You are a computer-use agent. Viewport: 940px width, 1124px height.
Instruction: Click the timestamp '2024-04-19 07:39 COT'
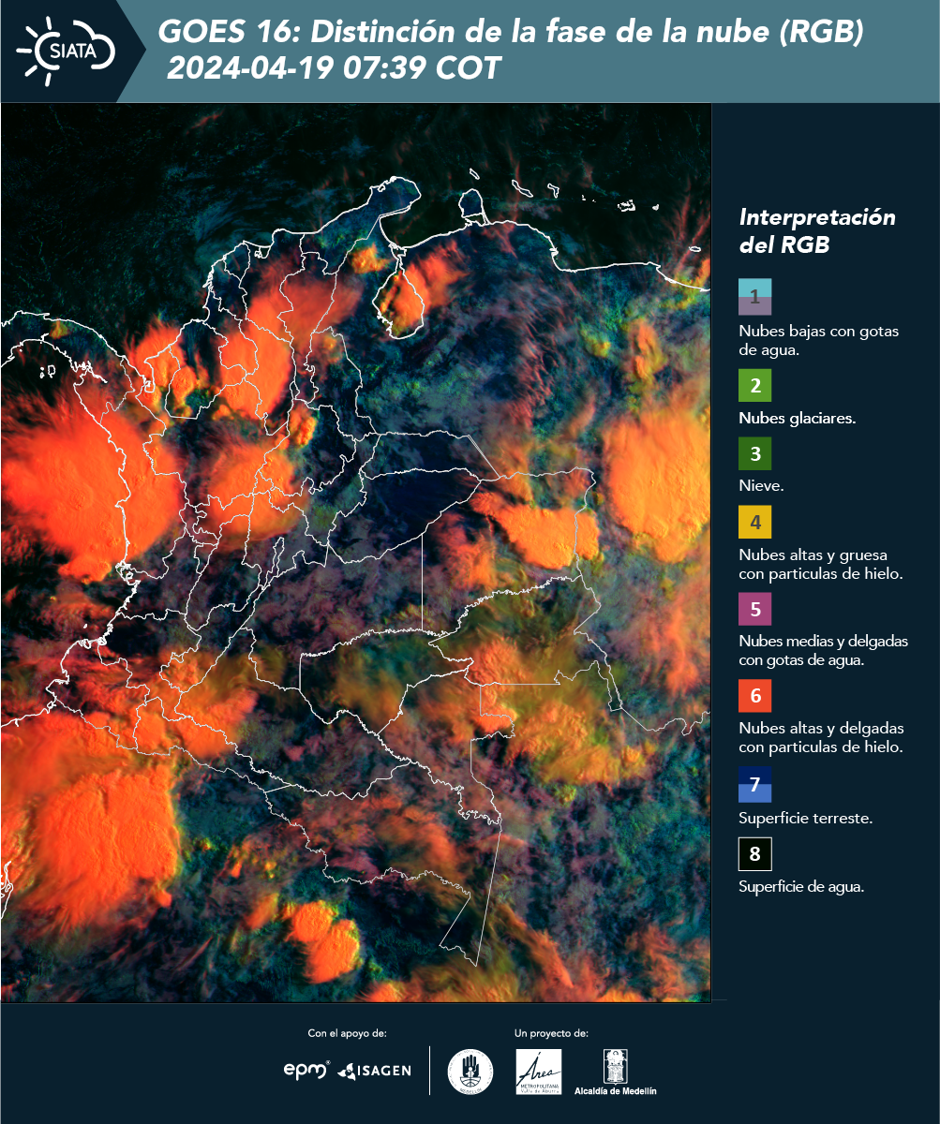(334, 69)
